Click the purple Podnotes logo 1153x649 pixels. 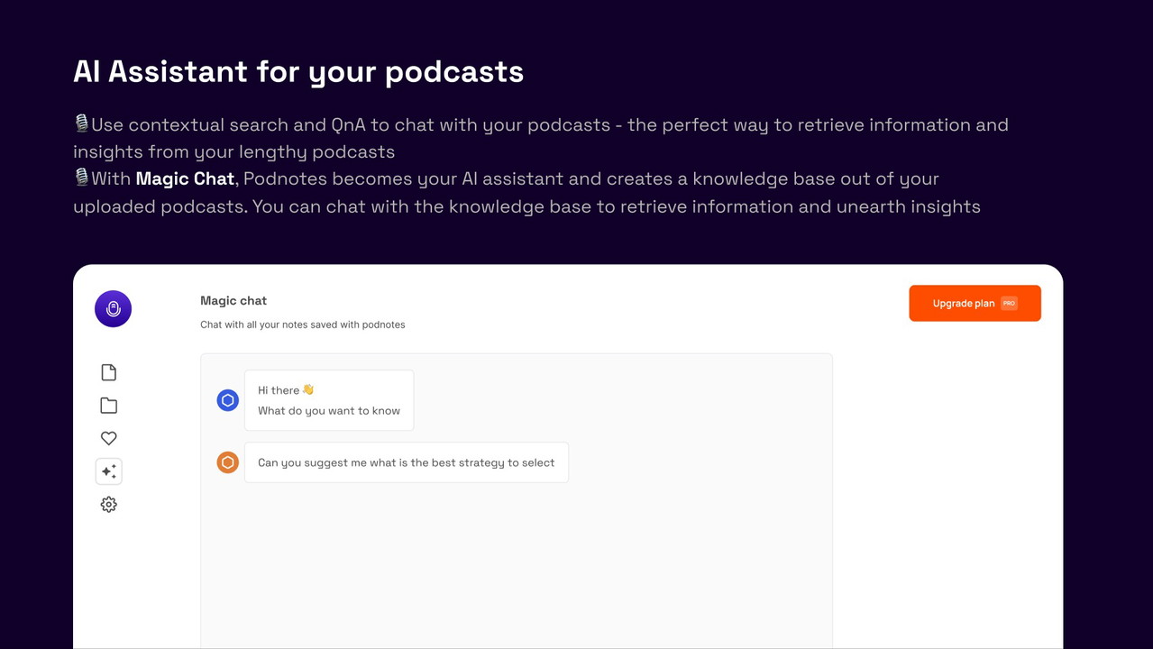coord(113,309)
